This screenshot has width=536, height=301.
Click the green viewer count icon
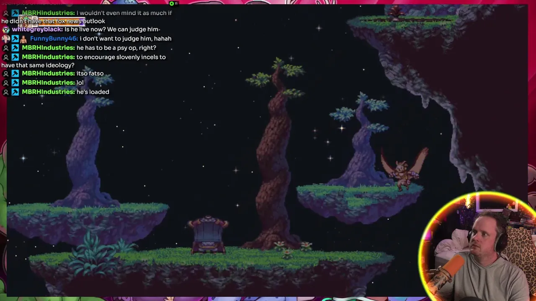point(171,4)
